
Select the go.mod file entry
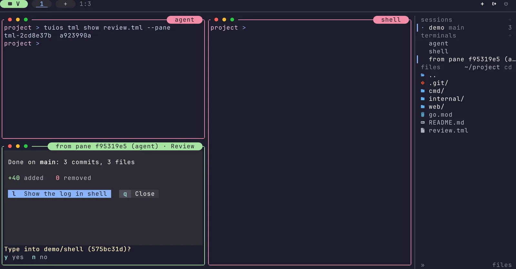pyautogui.click(x=440, y=115)
